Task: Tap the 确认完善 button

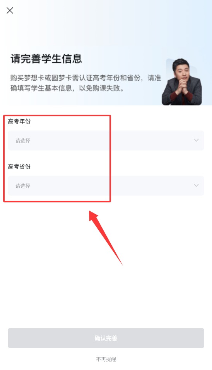Action: click(x=106, y=338)
